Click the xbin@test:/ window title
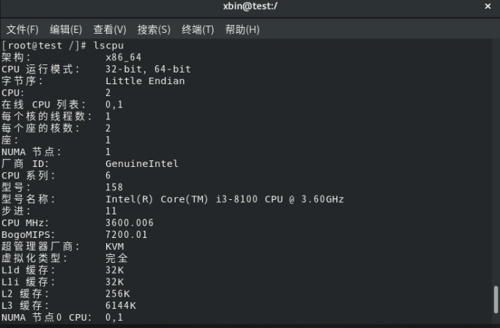 click(x=250, y=7)
